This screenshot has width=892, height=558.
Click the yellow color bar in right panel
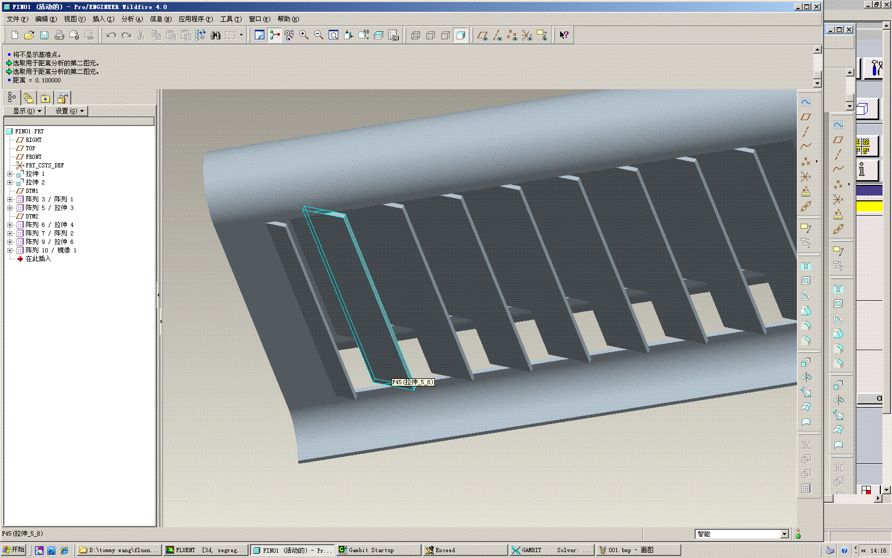point(869,207)
